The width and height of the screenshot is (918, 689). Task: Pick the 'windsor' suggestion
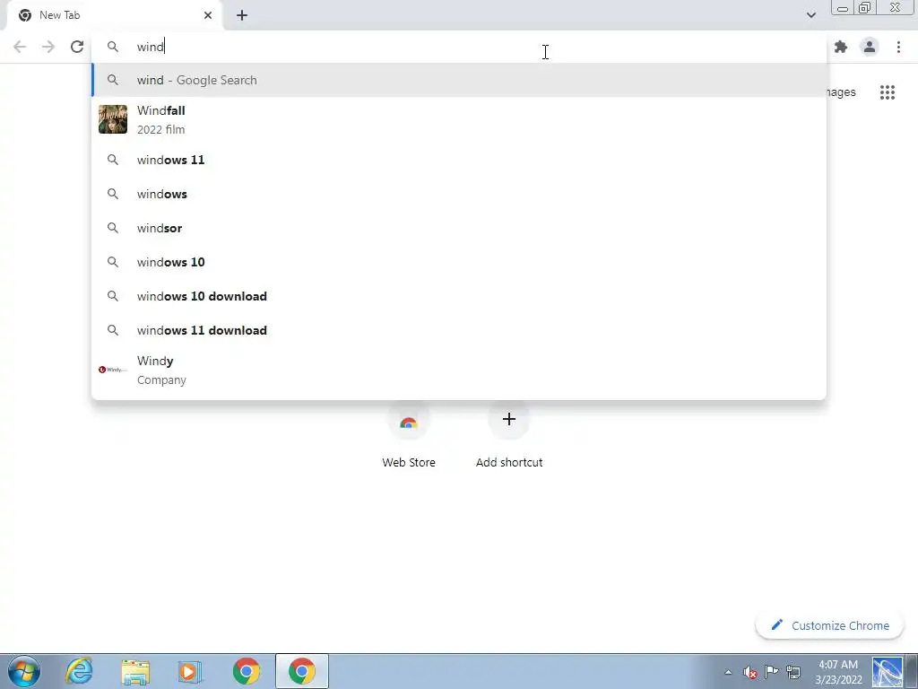(x=459, y=228)
